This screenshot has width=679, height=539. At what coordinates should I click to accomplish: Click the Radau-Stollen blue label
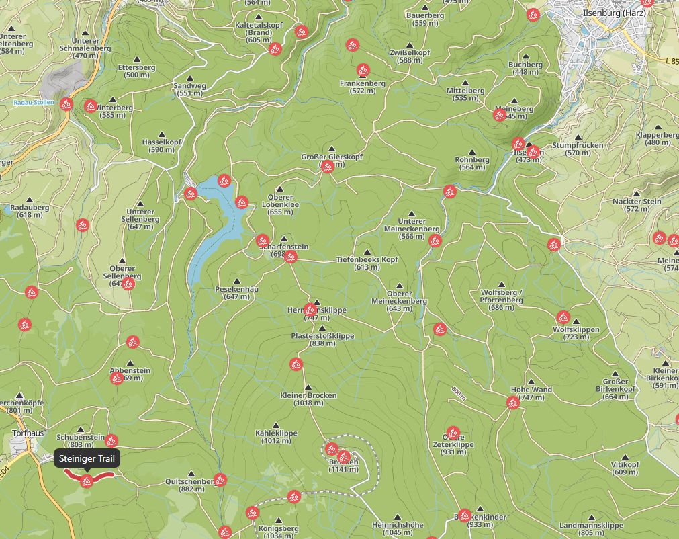34,103
